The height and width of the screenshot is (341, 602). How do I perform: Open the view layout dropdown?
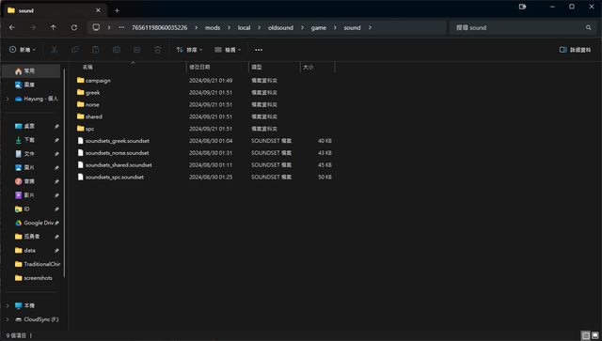pos(228,50)
